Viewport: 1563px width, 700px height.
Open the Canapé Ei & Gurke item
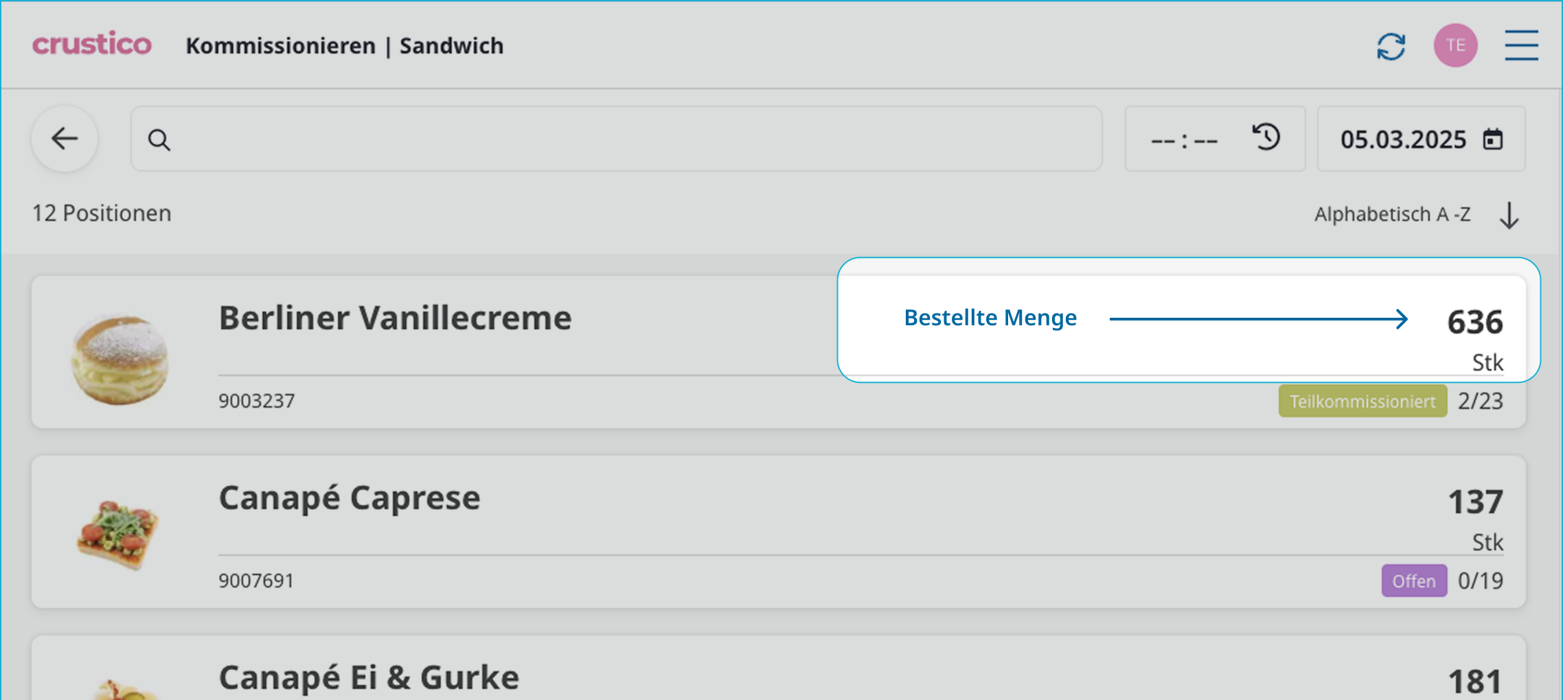point(369,677)
